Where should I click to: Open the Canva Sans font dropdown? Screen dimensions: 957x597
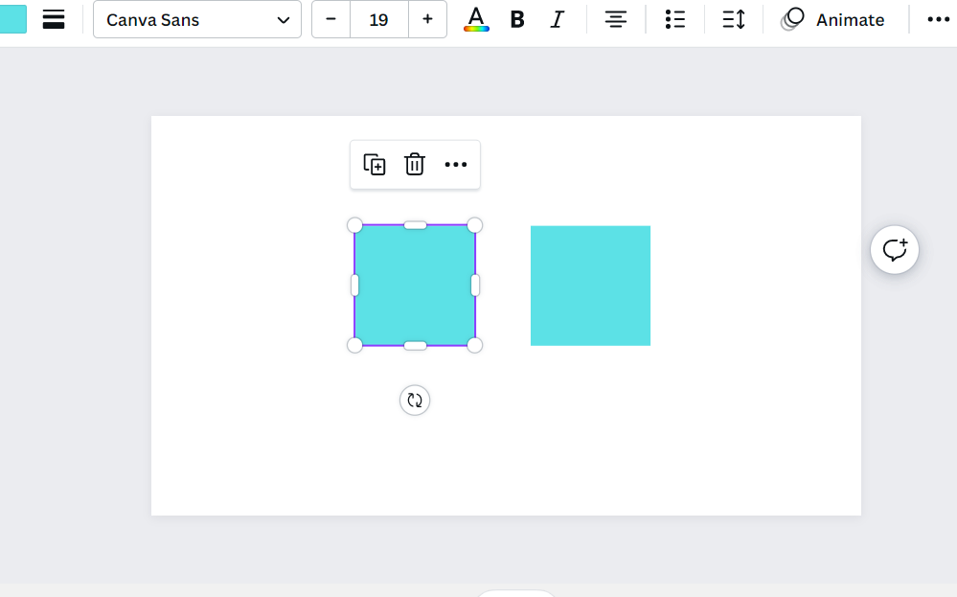196,20
